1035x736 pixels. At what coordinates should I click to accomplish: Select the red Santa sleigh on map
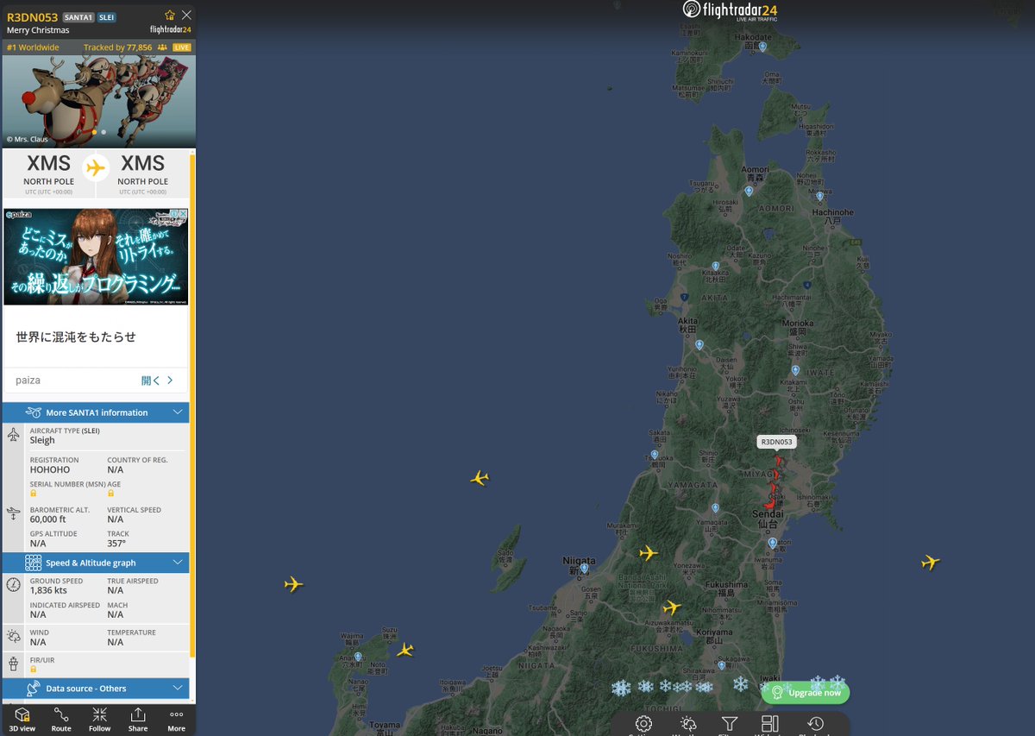(x=774, y=484)
